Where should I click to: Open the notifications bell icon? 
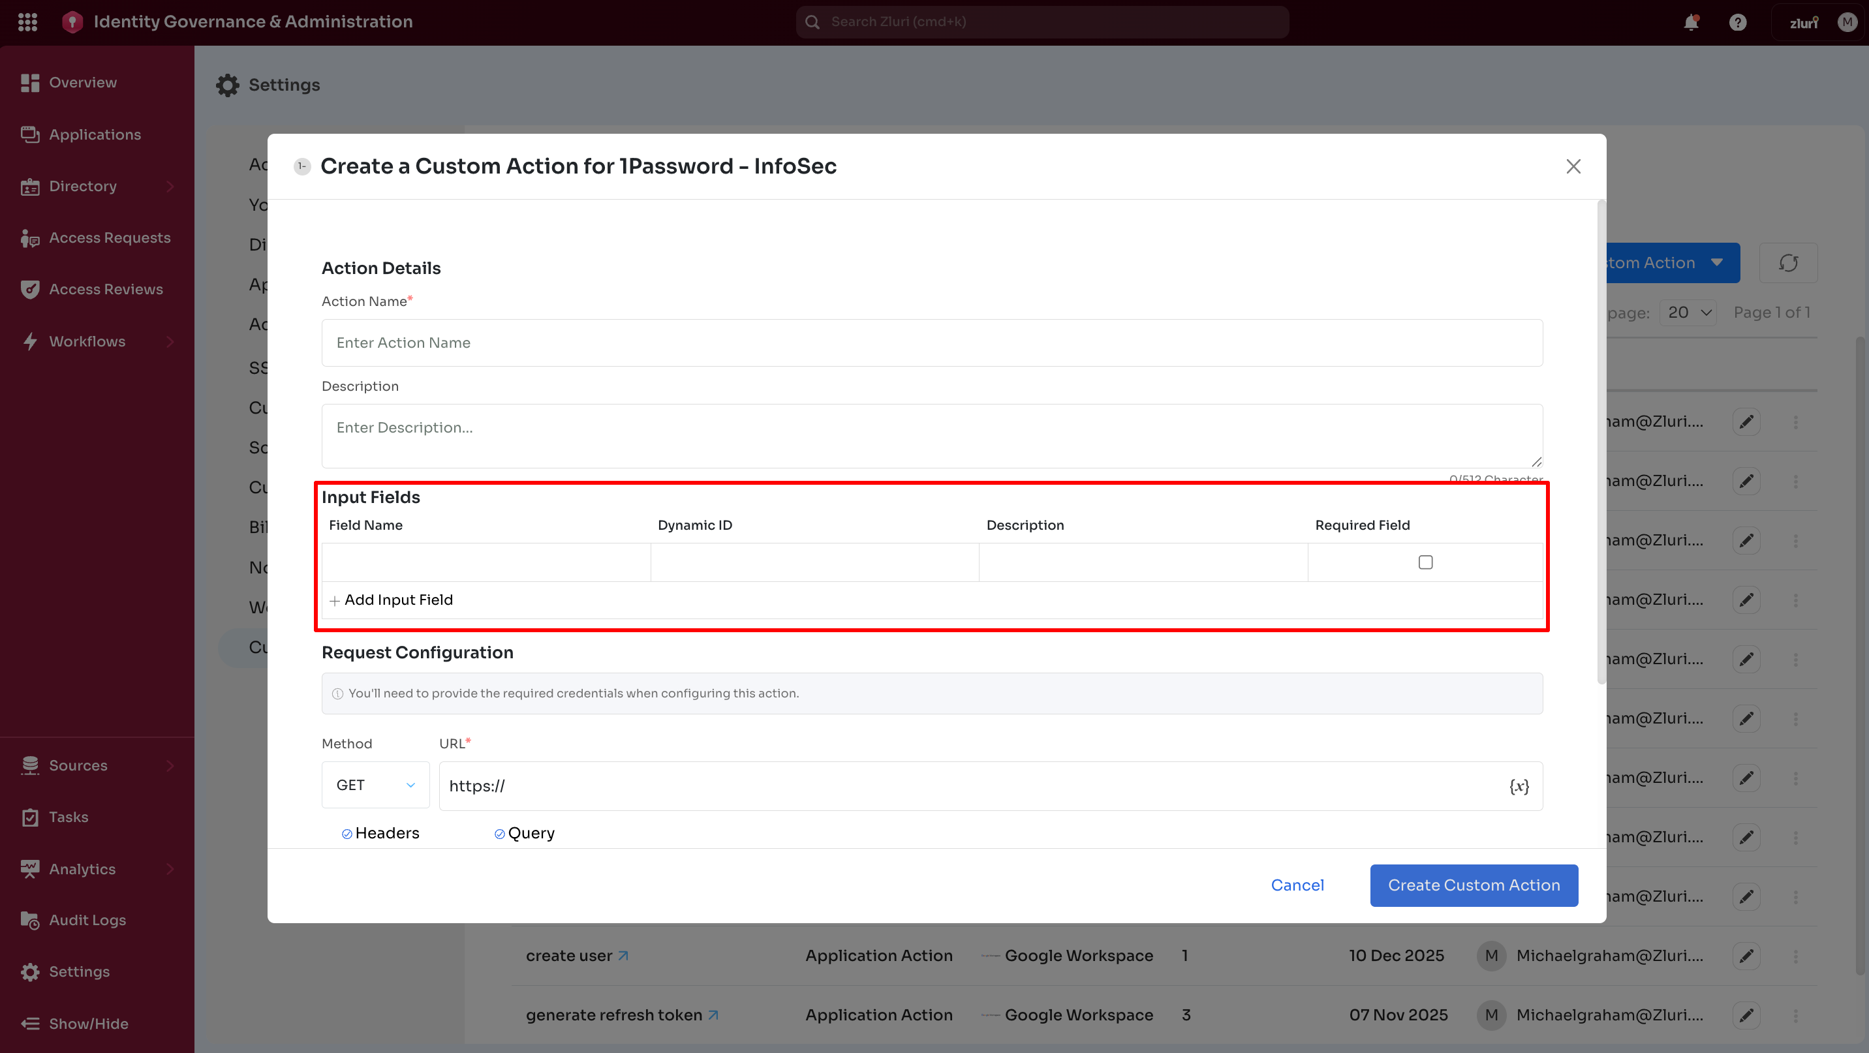[x=1690, y=22]
